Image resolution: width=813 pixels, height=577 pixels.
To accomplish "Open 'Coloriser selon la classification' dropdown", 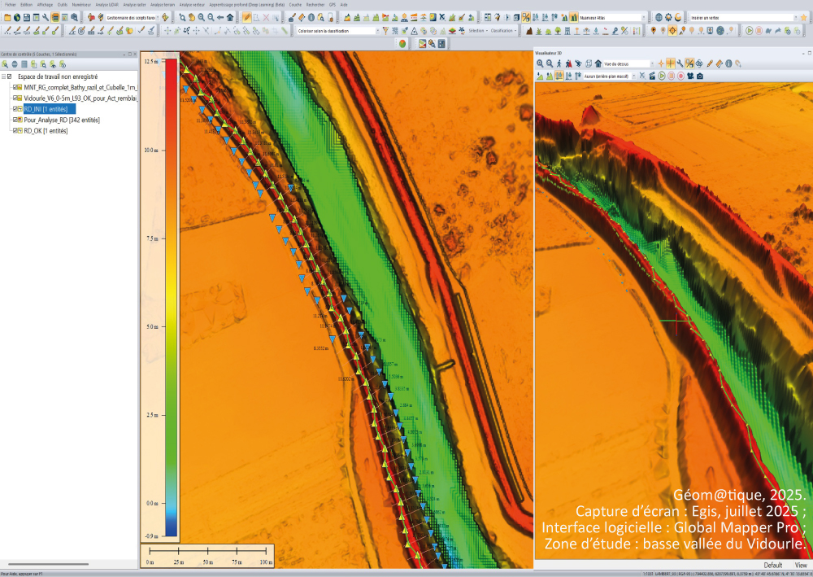I will [377, 30].
